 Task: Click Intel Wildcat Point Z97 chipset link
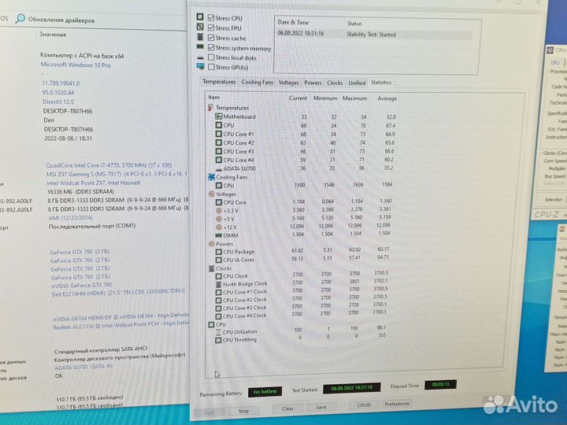click(x=93, y=183)
